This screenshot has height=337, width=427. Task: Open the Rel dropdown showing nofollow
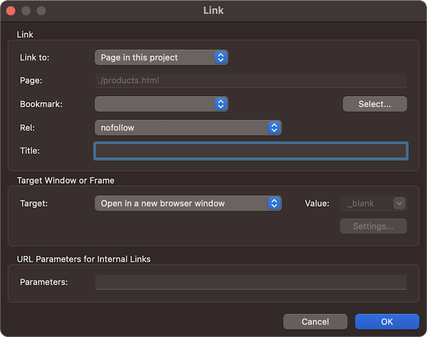187,128
